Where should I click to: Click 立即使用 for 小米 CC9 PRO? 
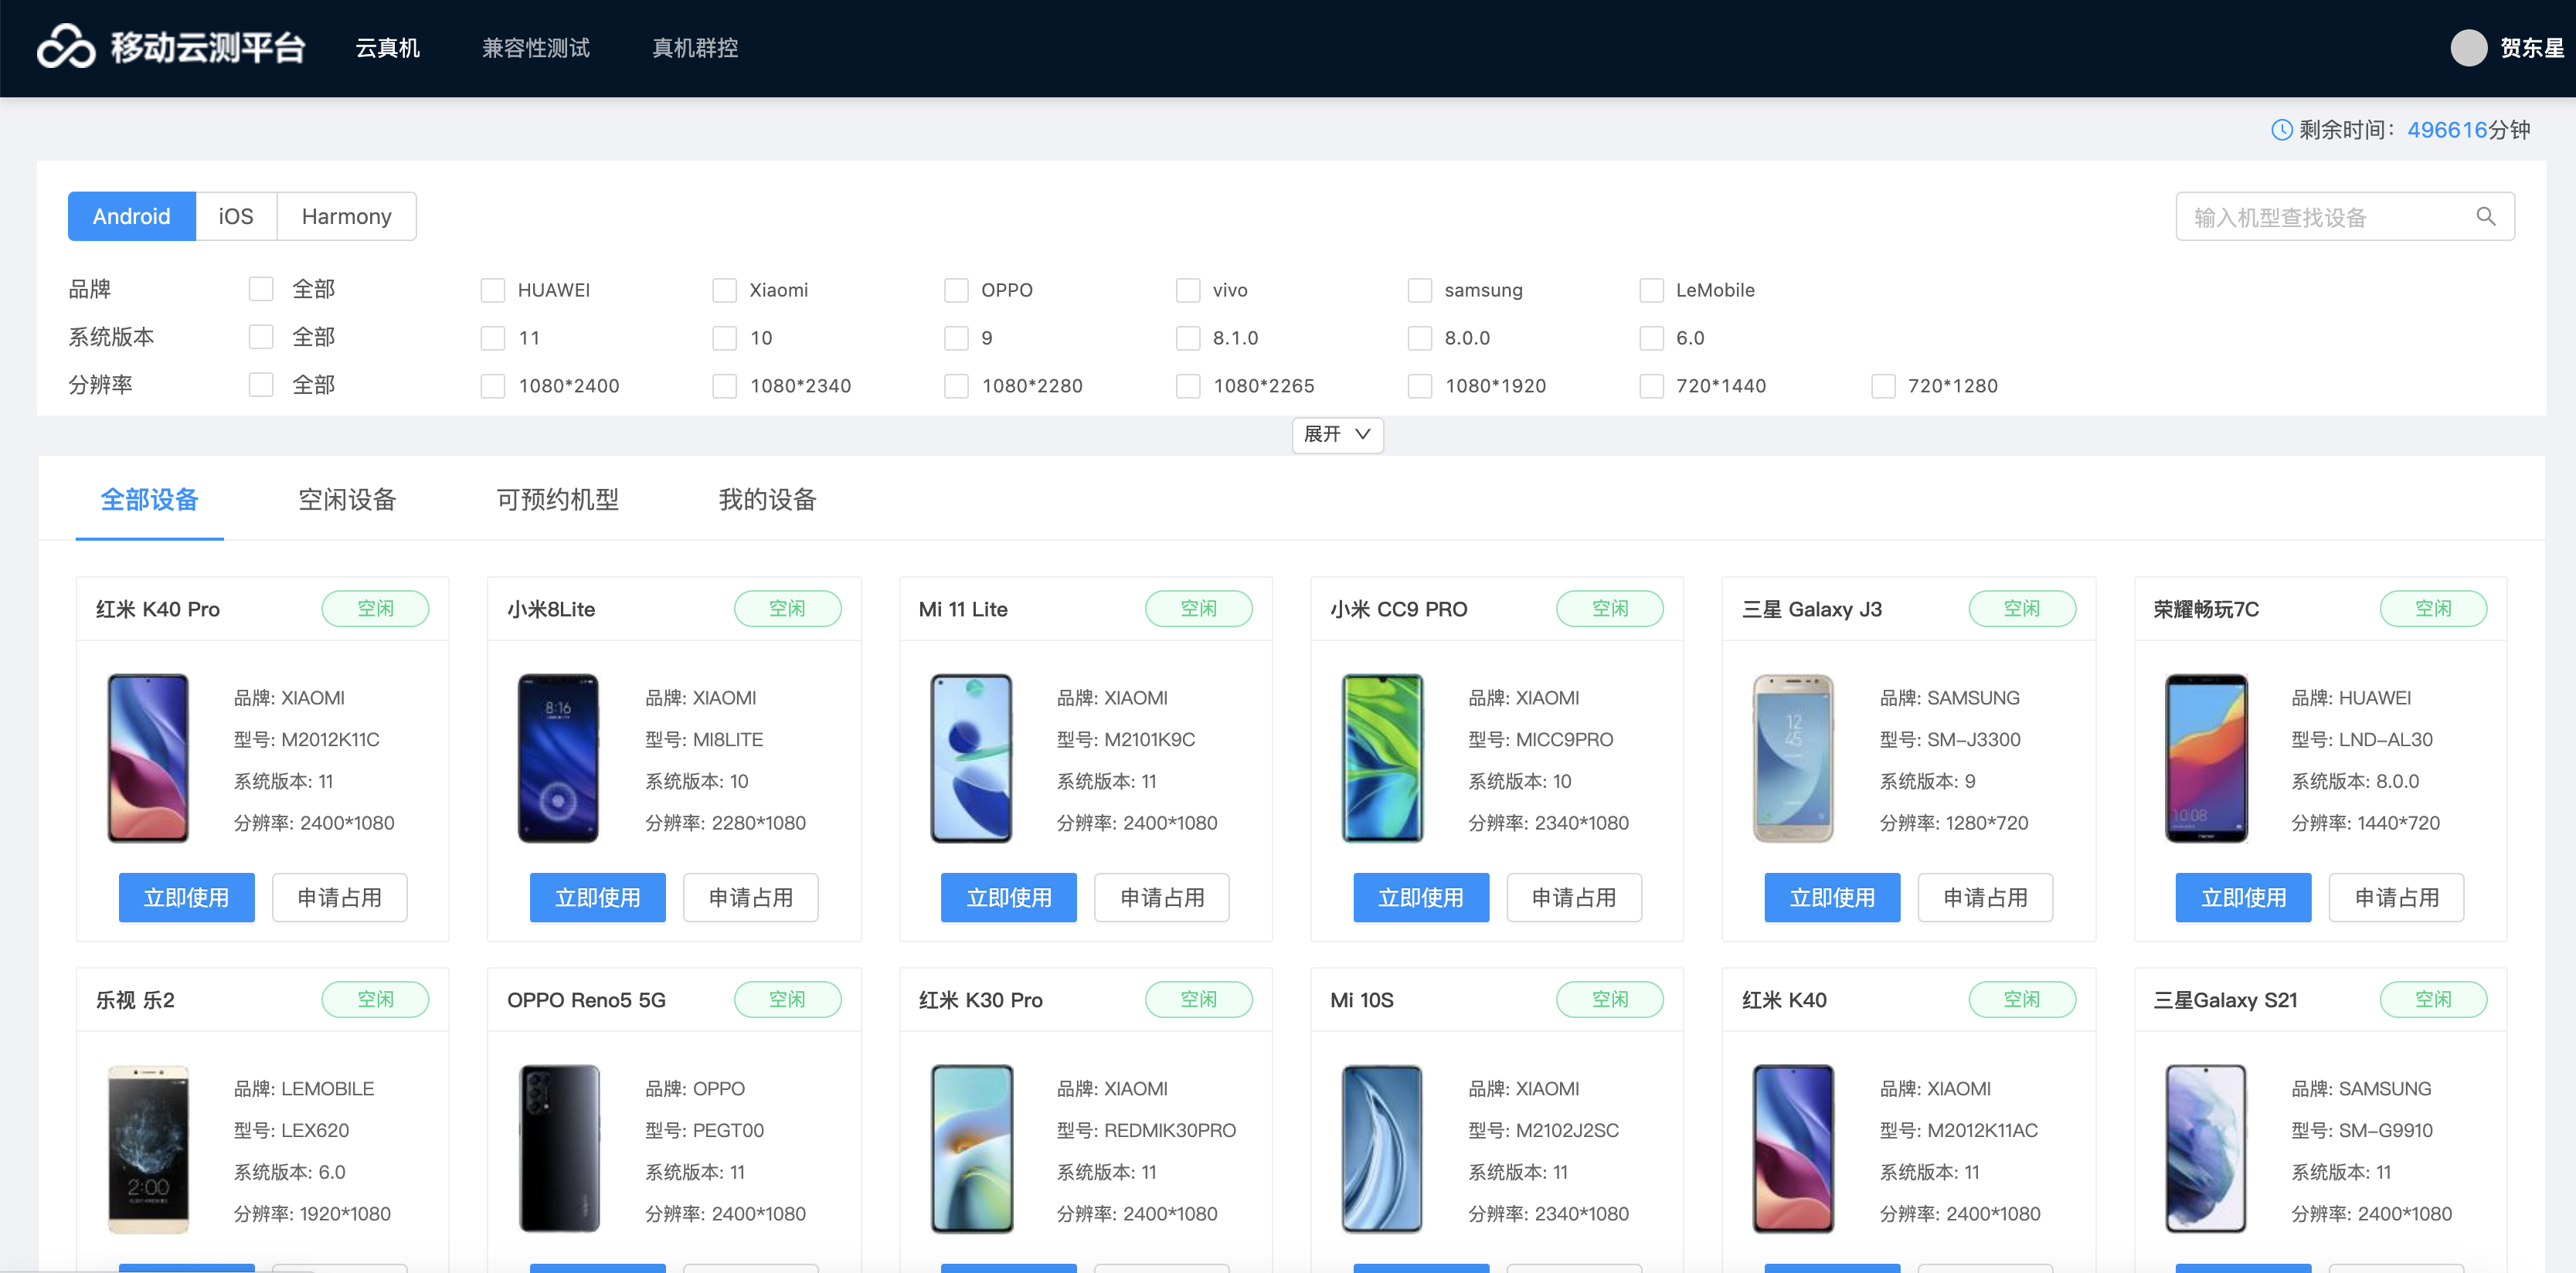[x=1420, y=897]
